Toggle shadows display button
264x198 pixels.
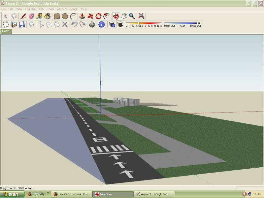point(120,24)
